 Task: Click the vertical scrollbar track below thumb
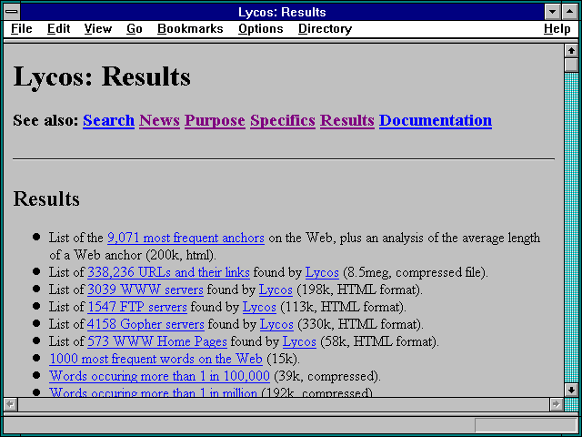[x=571, y=228]
